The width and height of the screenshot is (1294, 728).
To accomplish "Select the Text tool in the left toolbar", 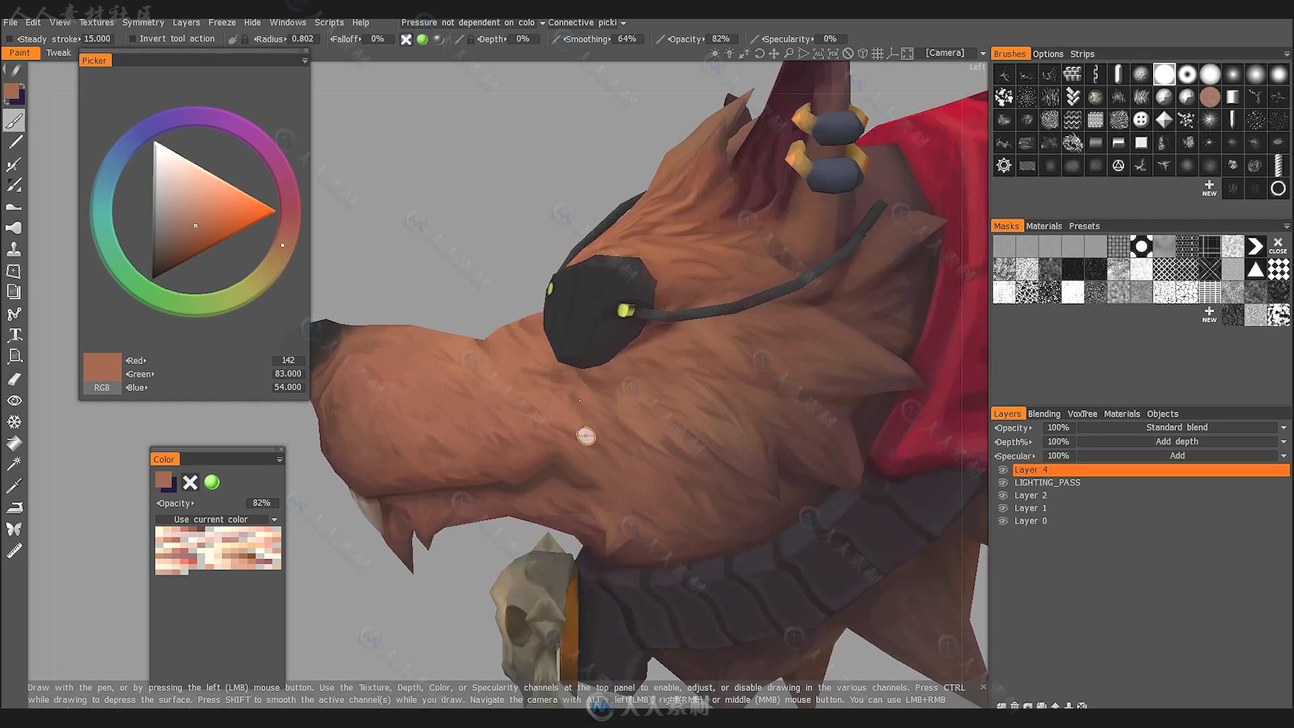I will [14, 335].
